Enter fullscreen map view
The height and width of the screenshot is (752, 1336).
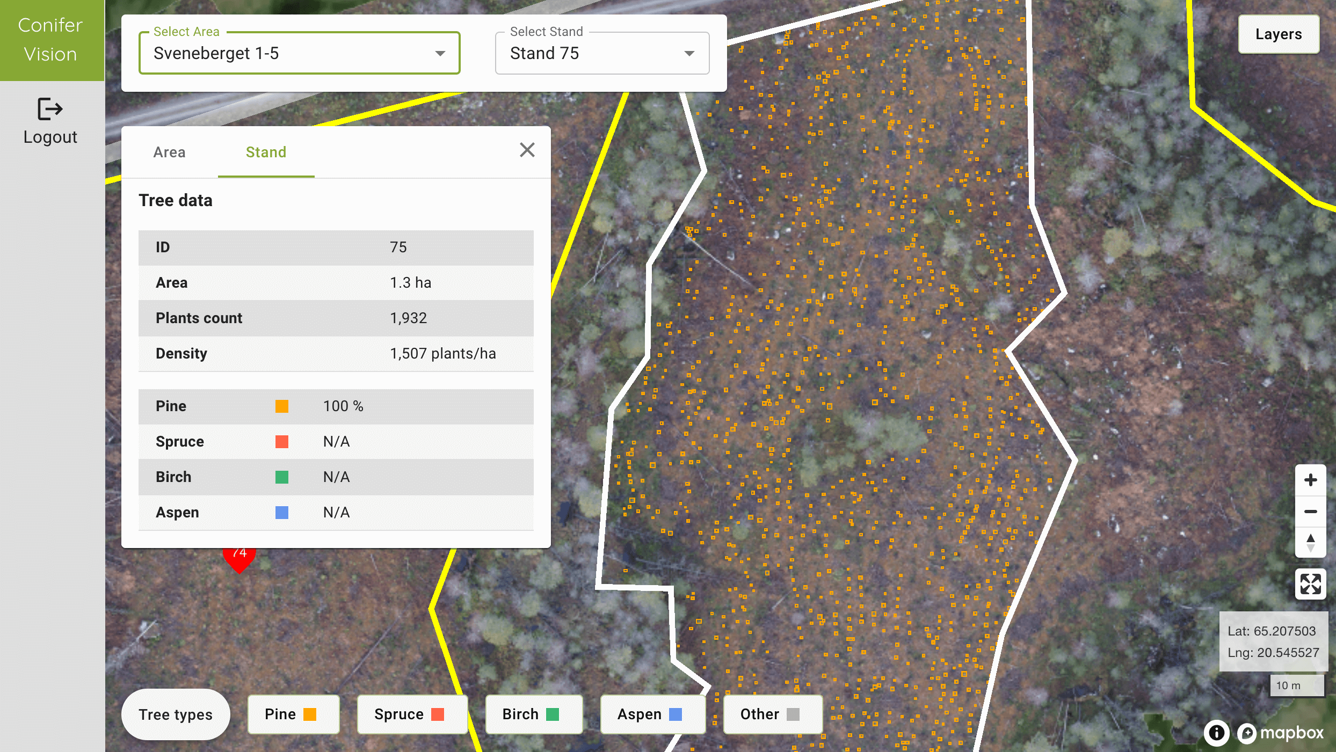(x=1310, y=583)
